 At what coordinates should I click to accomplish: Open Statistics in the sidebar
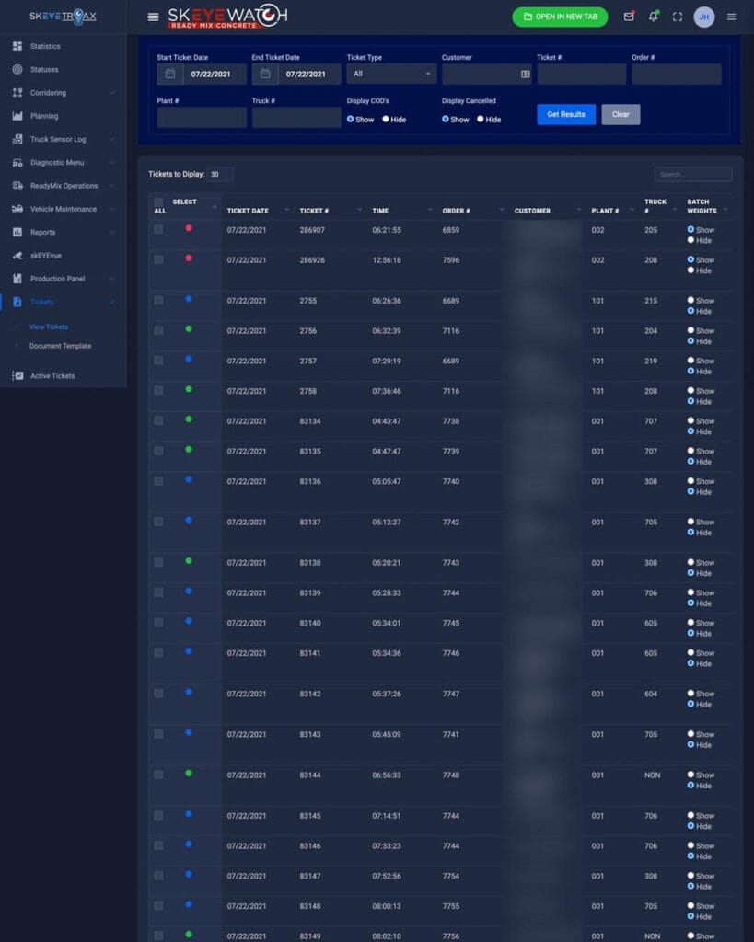[44, 46]
